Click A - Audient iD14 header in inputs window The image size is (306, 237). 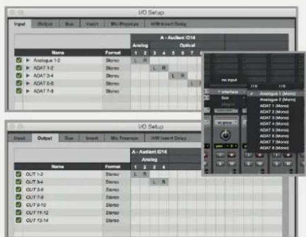(178, 38)
